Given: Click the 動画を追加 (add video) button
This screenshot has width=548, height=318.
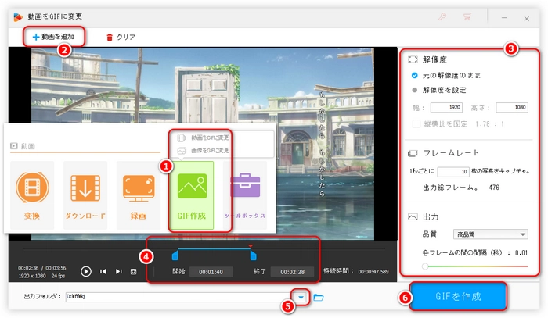Looking at the screenshot, I should point(53,36).
